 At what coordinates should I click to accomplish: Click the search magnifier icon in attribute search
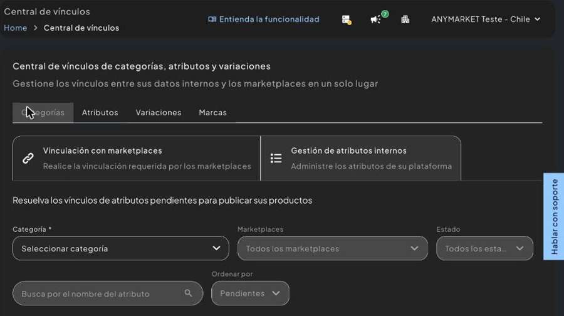click(188, 293)
